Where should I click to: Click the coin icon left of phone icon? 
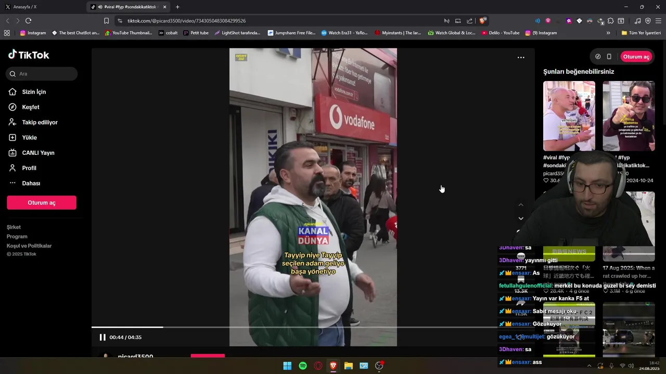click(x=598, y=57)
